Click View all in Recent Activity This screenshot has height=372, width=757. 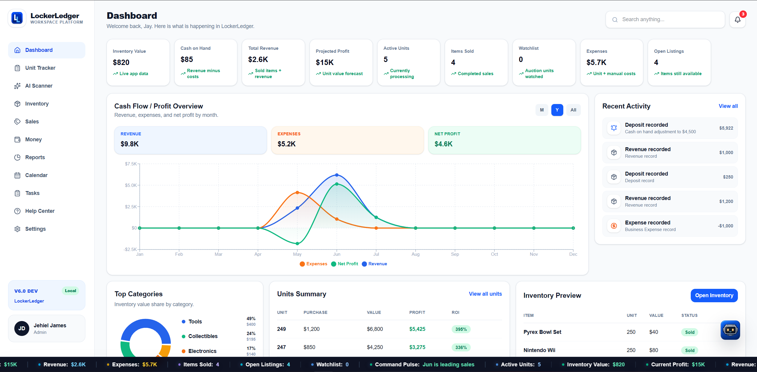pos(728,106)
